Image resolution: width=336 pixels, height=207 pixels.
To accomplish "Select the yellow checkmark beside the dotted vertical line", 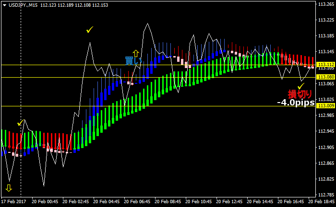I will tap(20, 123).
